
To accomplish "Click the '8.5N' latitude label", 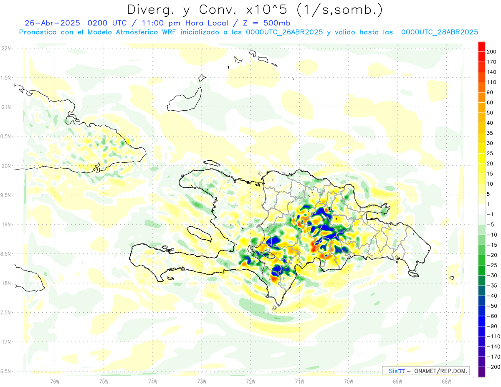I will point(5,254).
